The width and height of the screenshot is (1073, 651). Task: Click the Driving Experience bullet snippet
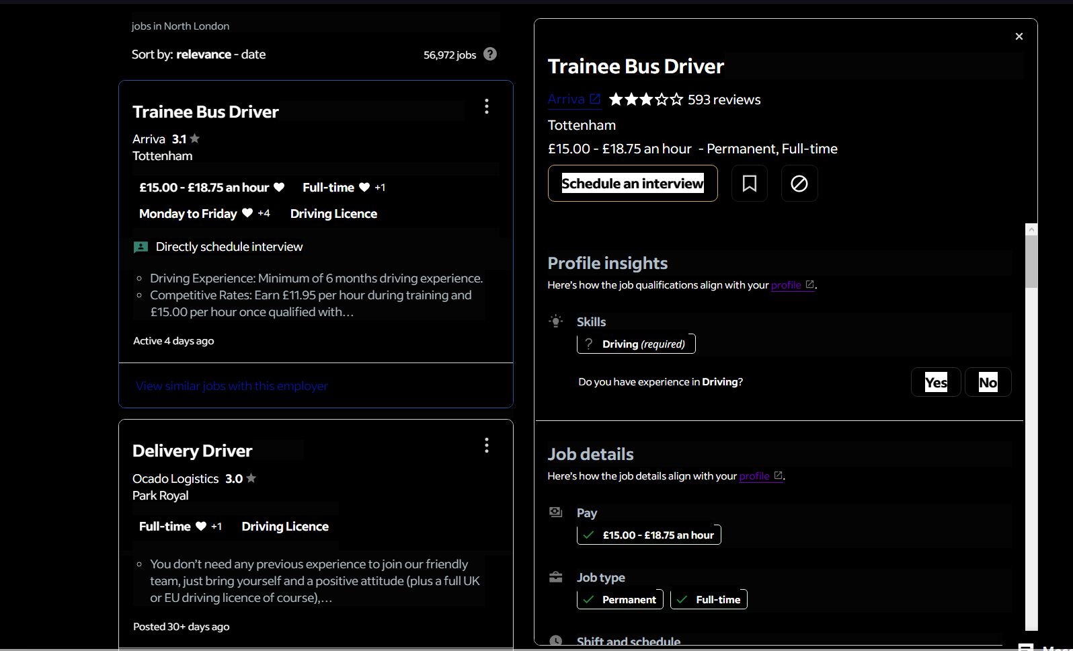316,278
